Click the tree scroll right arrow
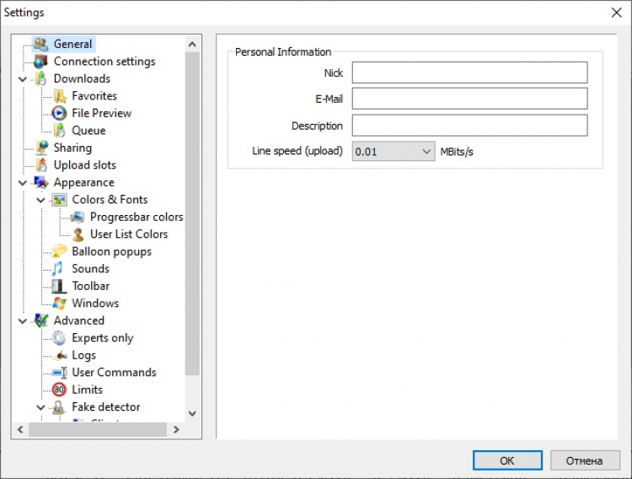This screenshot has height=479, width=632. coord(176,430)
